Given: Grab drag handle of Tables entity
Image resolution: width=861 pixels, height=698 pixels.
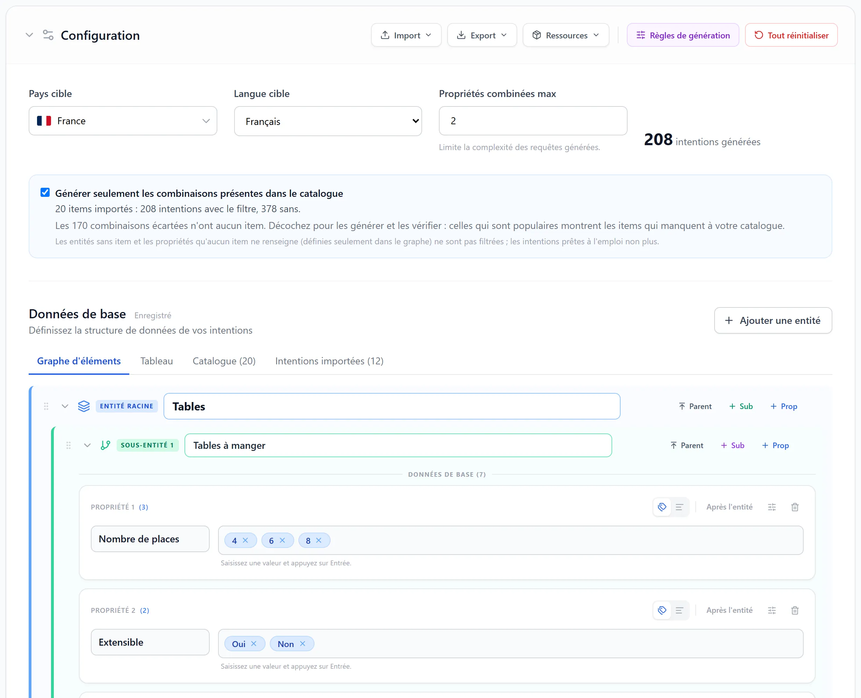Looking at the screenshot, I should (46, 406).
